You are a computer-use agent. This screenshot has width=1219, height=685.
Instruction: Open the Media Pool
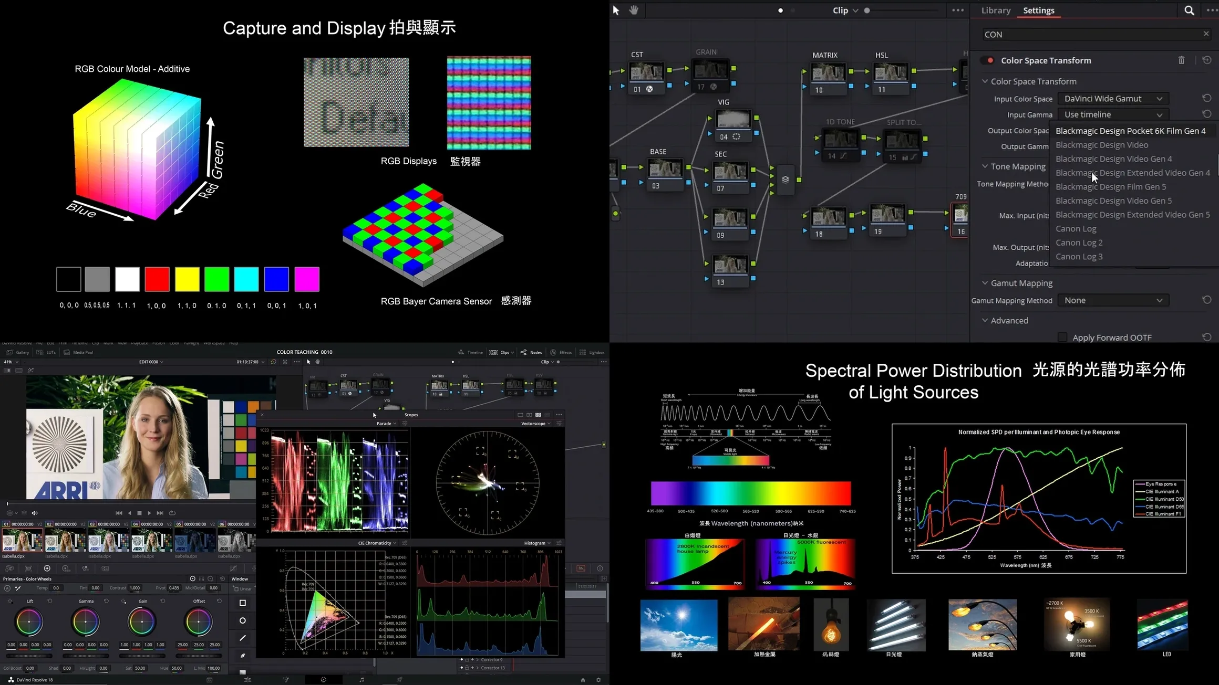pyautogui.click(x=78, y=352)
